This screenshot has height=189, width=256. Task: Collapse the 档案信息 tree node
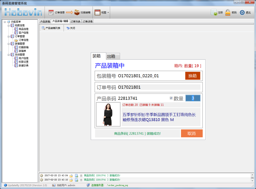(9, 25)
